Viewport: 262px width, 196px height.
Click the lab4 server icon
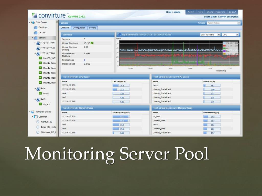point(38,89)
